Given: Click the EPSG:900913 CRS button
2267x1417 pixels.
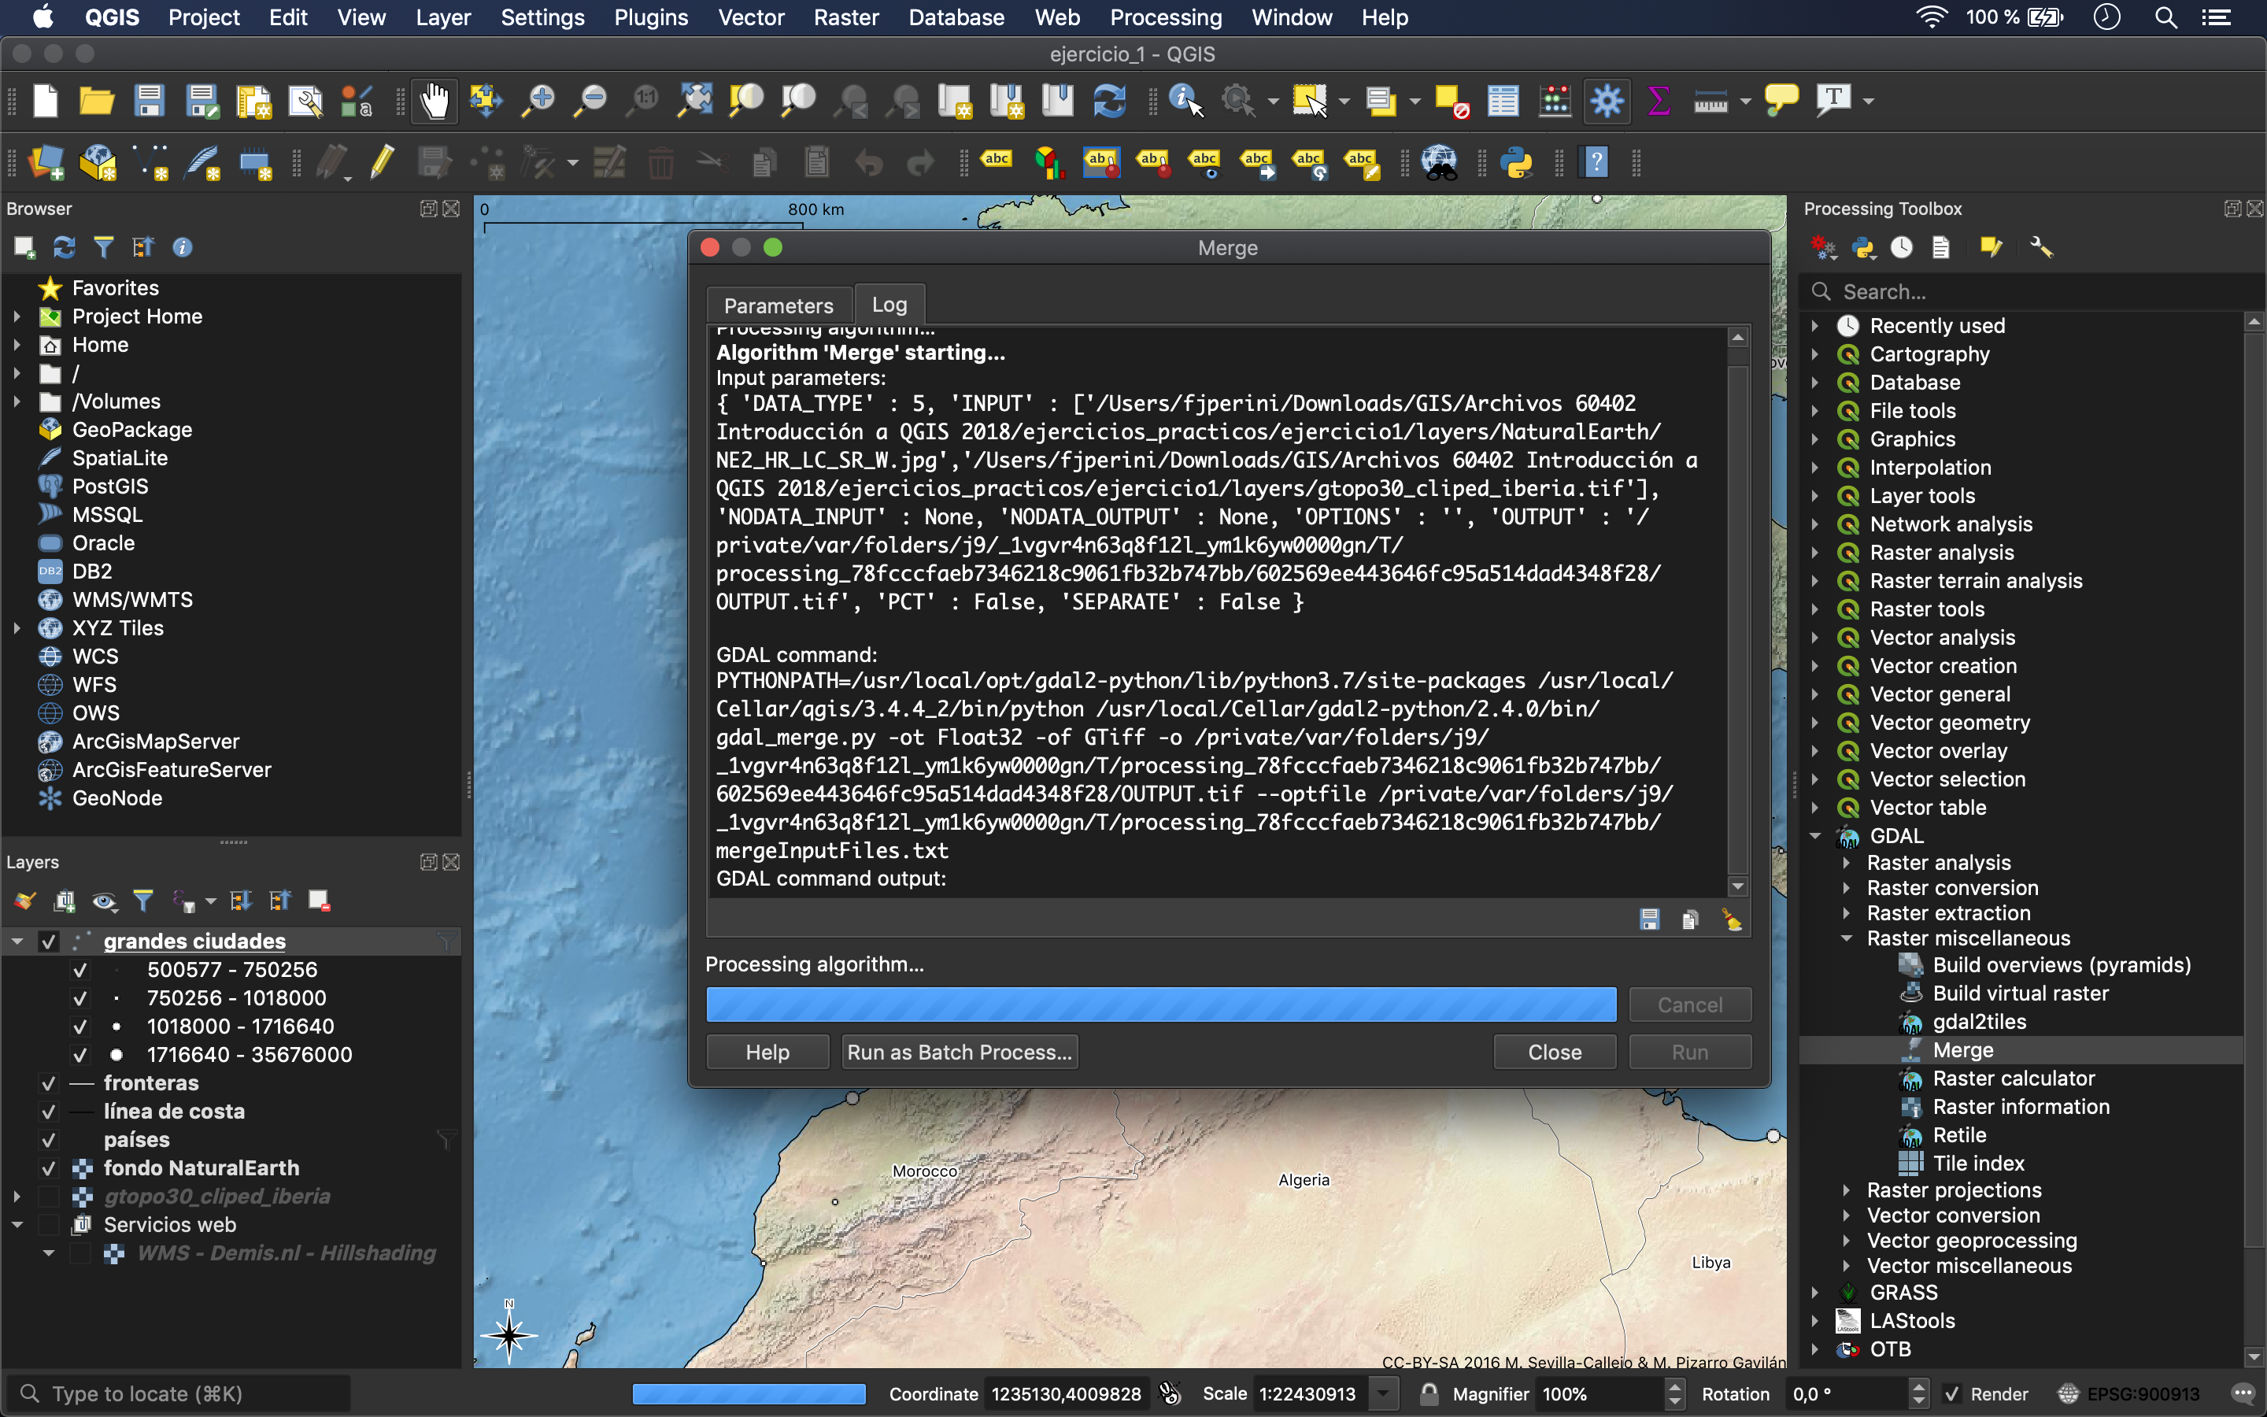Looking at the screenshot, I should [2128, 1393].
